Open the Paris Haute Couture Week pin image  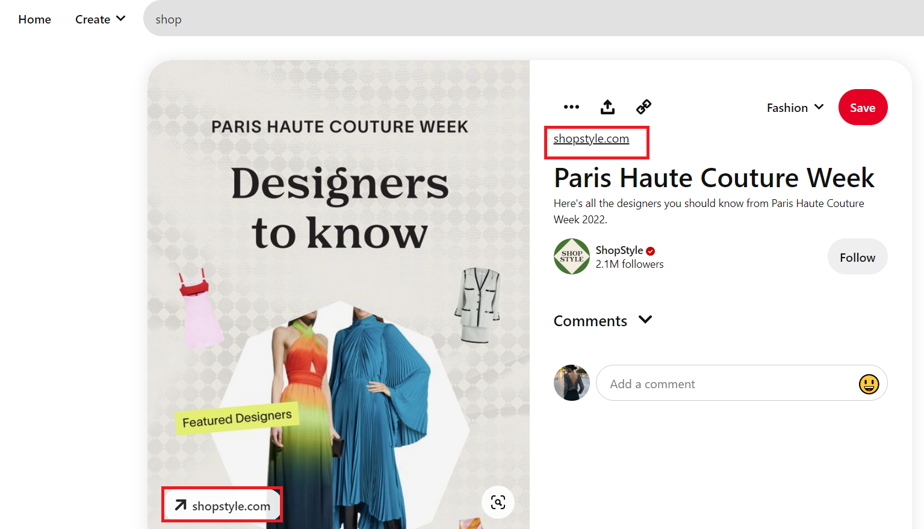point(338,294)
